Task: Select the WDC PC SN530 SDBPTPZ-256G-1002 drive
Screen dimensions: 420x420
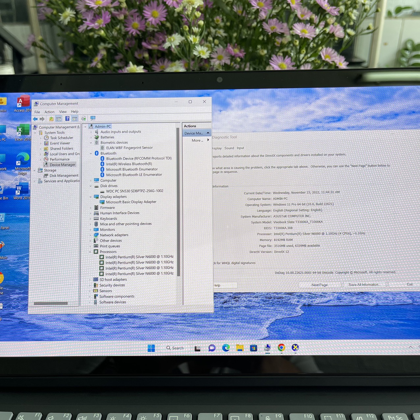Action: (135, 191)
